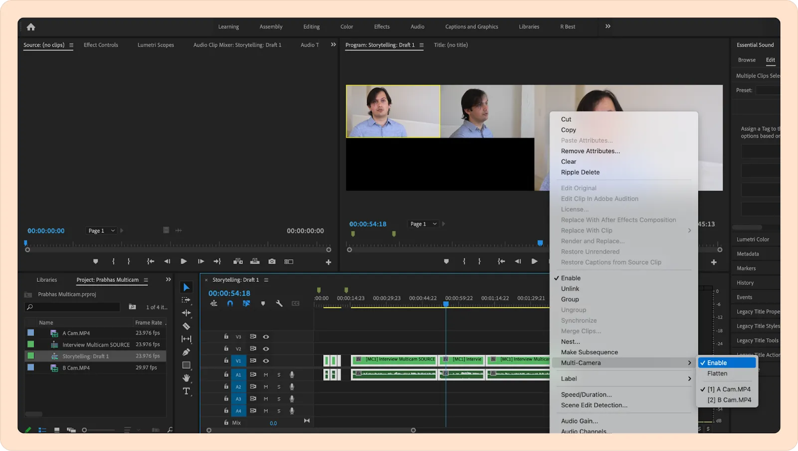
Task: Click the project panel thumbnail zoom slider
Action: click(85, 430)
